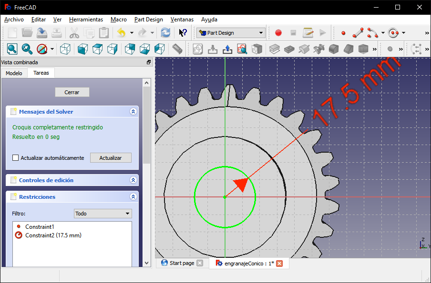This screenshot has width=431, height=283.
Task: Click the Record macro red button
Action: 278,33
